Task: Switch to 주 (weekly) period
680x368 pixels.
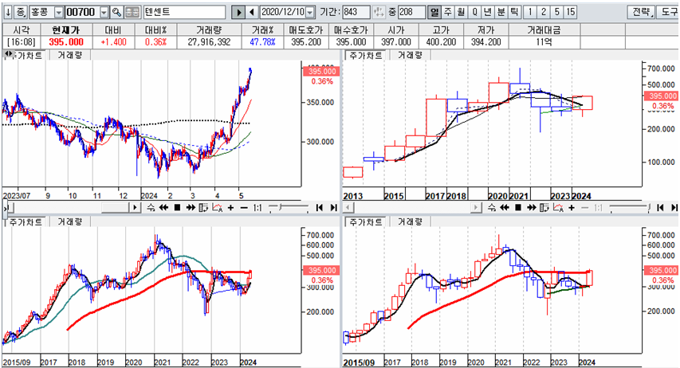Action: pos(448,13)
